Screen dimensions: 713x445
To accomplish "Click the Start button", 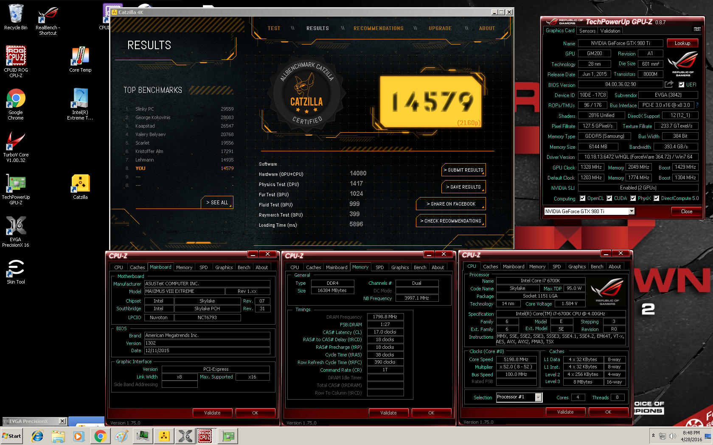I will (x=11, y=436).
